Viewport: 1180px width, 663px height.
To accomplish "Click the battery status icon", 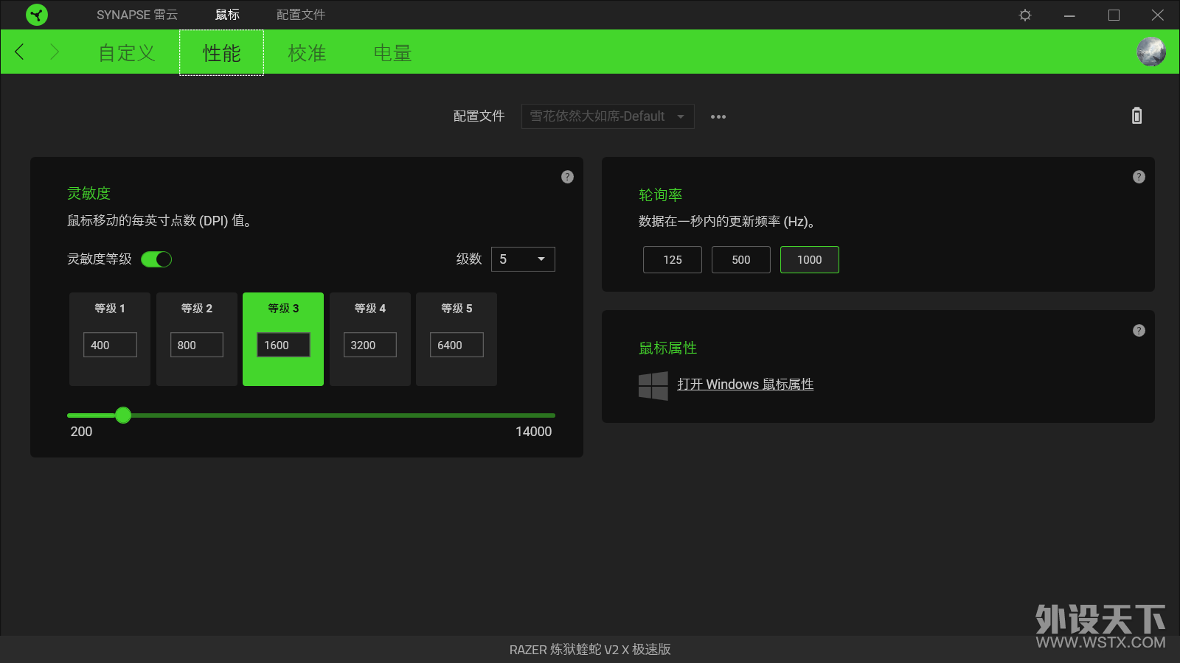I will 1136,116.
